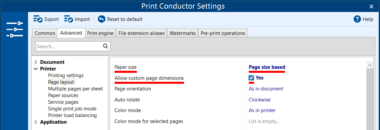The height and width of the screenshot is (130, 380).
Task: Click the settings list vertical scrollbar
Action: (x=370, y=99)
